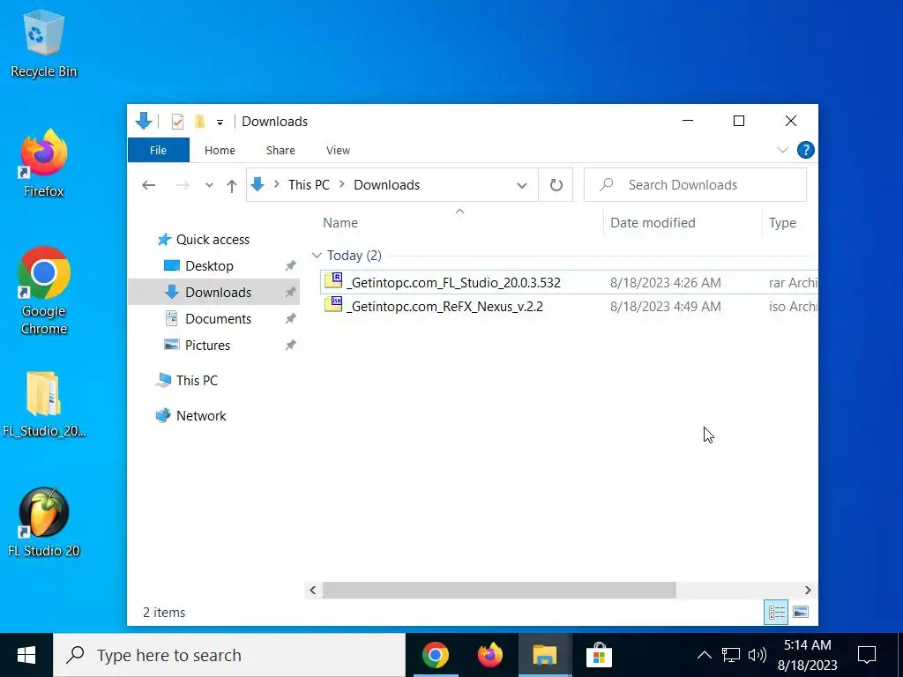Image resolution: width=903 pixels, height=677 pixels.
Task: Click the volume speaker icon
Action: click(x=757, y=655)
